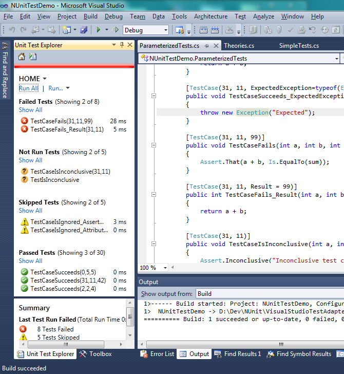Switch to the Find Results 1 tab
Image resolution: width=344 pixels, height=374 pixels.
[x=238, y=354]
